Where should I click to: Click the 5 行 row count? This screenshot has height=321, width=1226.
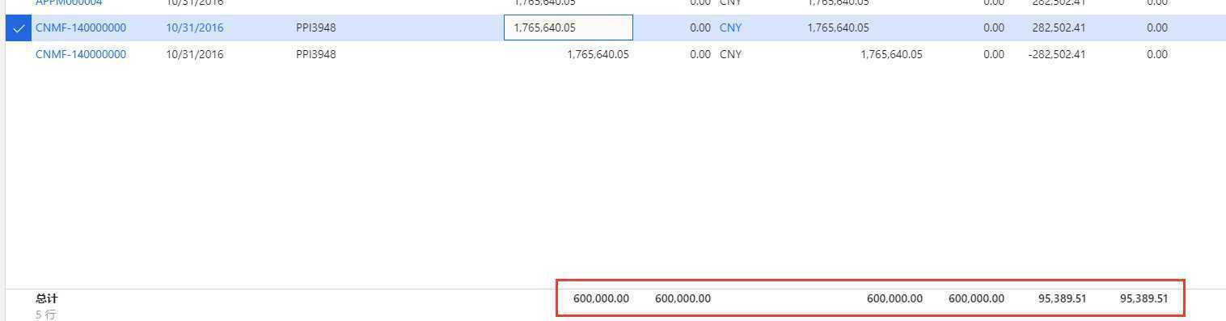point(45,314)
